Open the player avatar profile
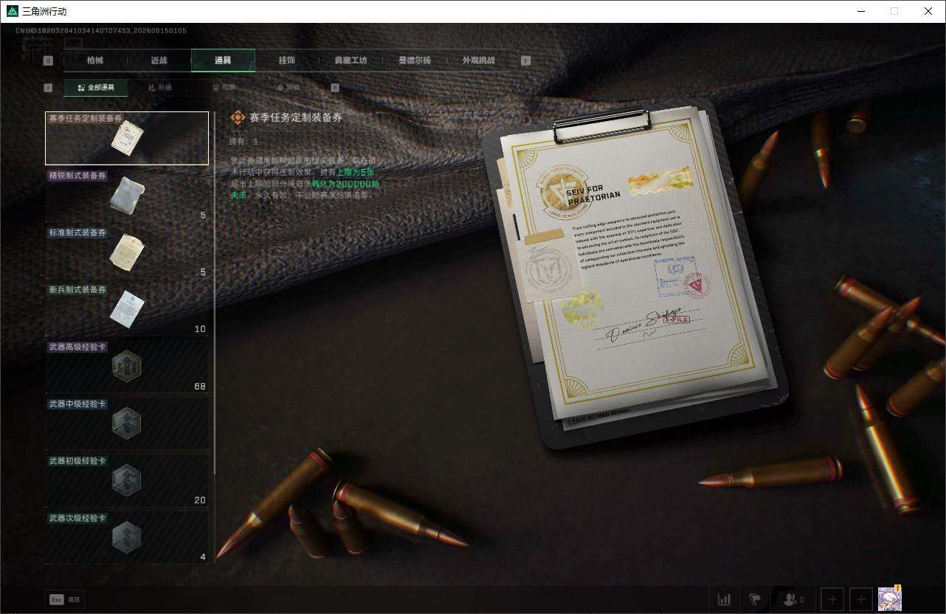Image resolution: width=946 pixels, height=614 pixels. tap(889, 599)
